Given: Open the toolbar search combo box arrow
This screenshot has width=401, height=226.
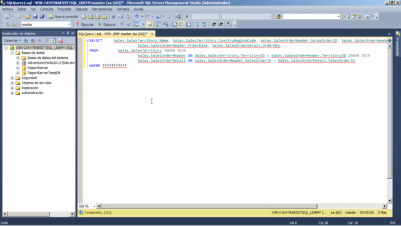Looking at the screenshot, I should 338,16.
